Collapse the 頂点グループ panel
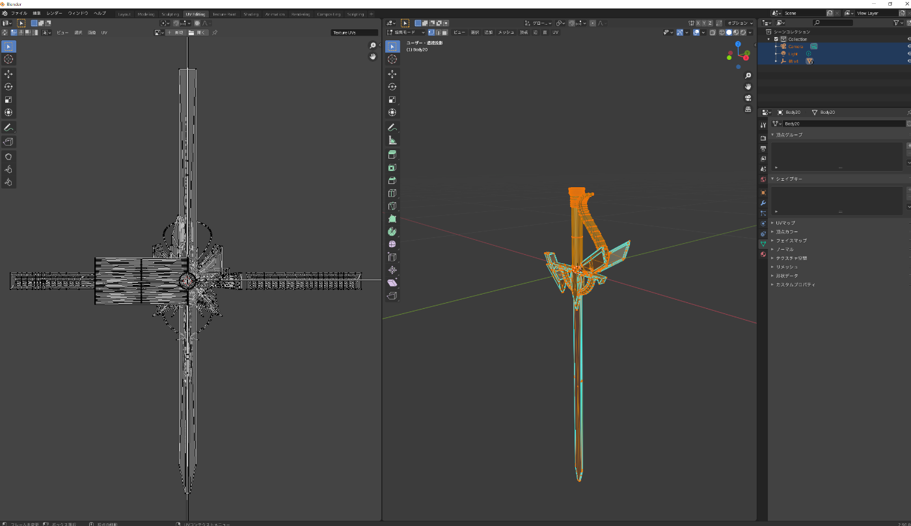 click(x=789, y=135)
